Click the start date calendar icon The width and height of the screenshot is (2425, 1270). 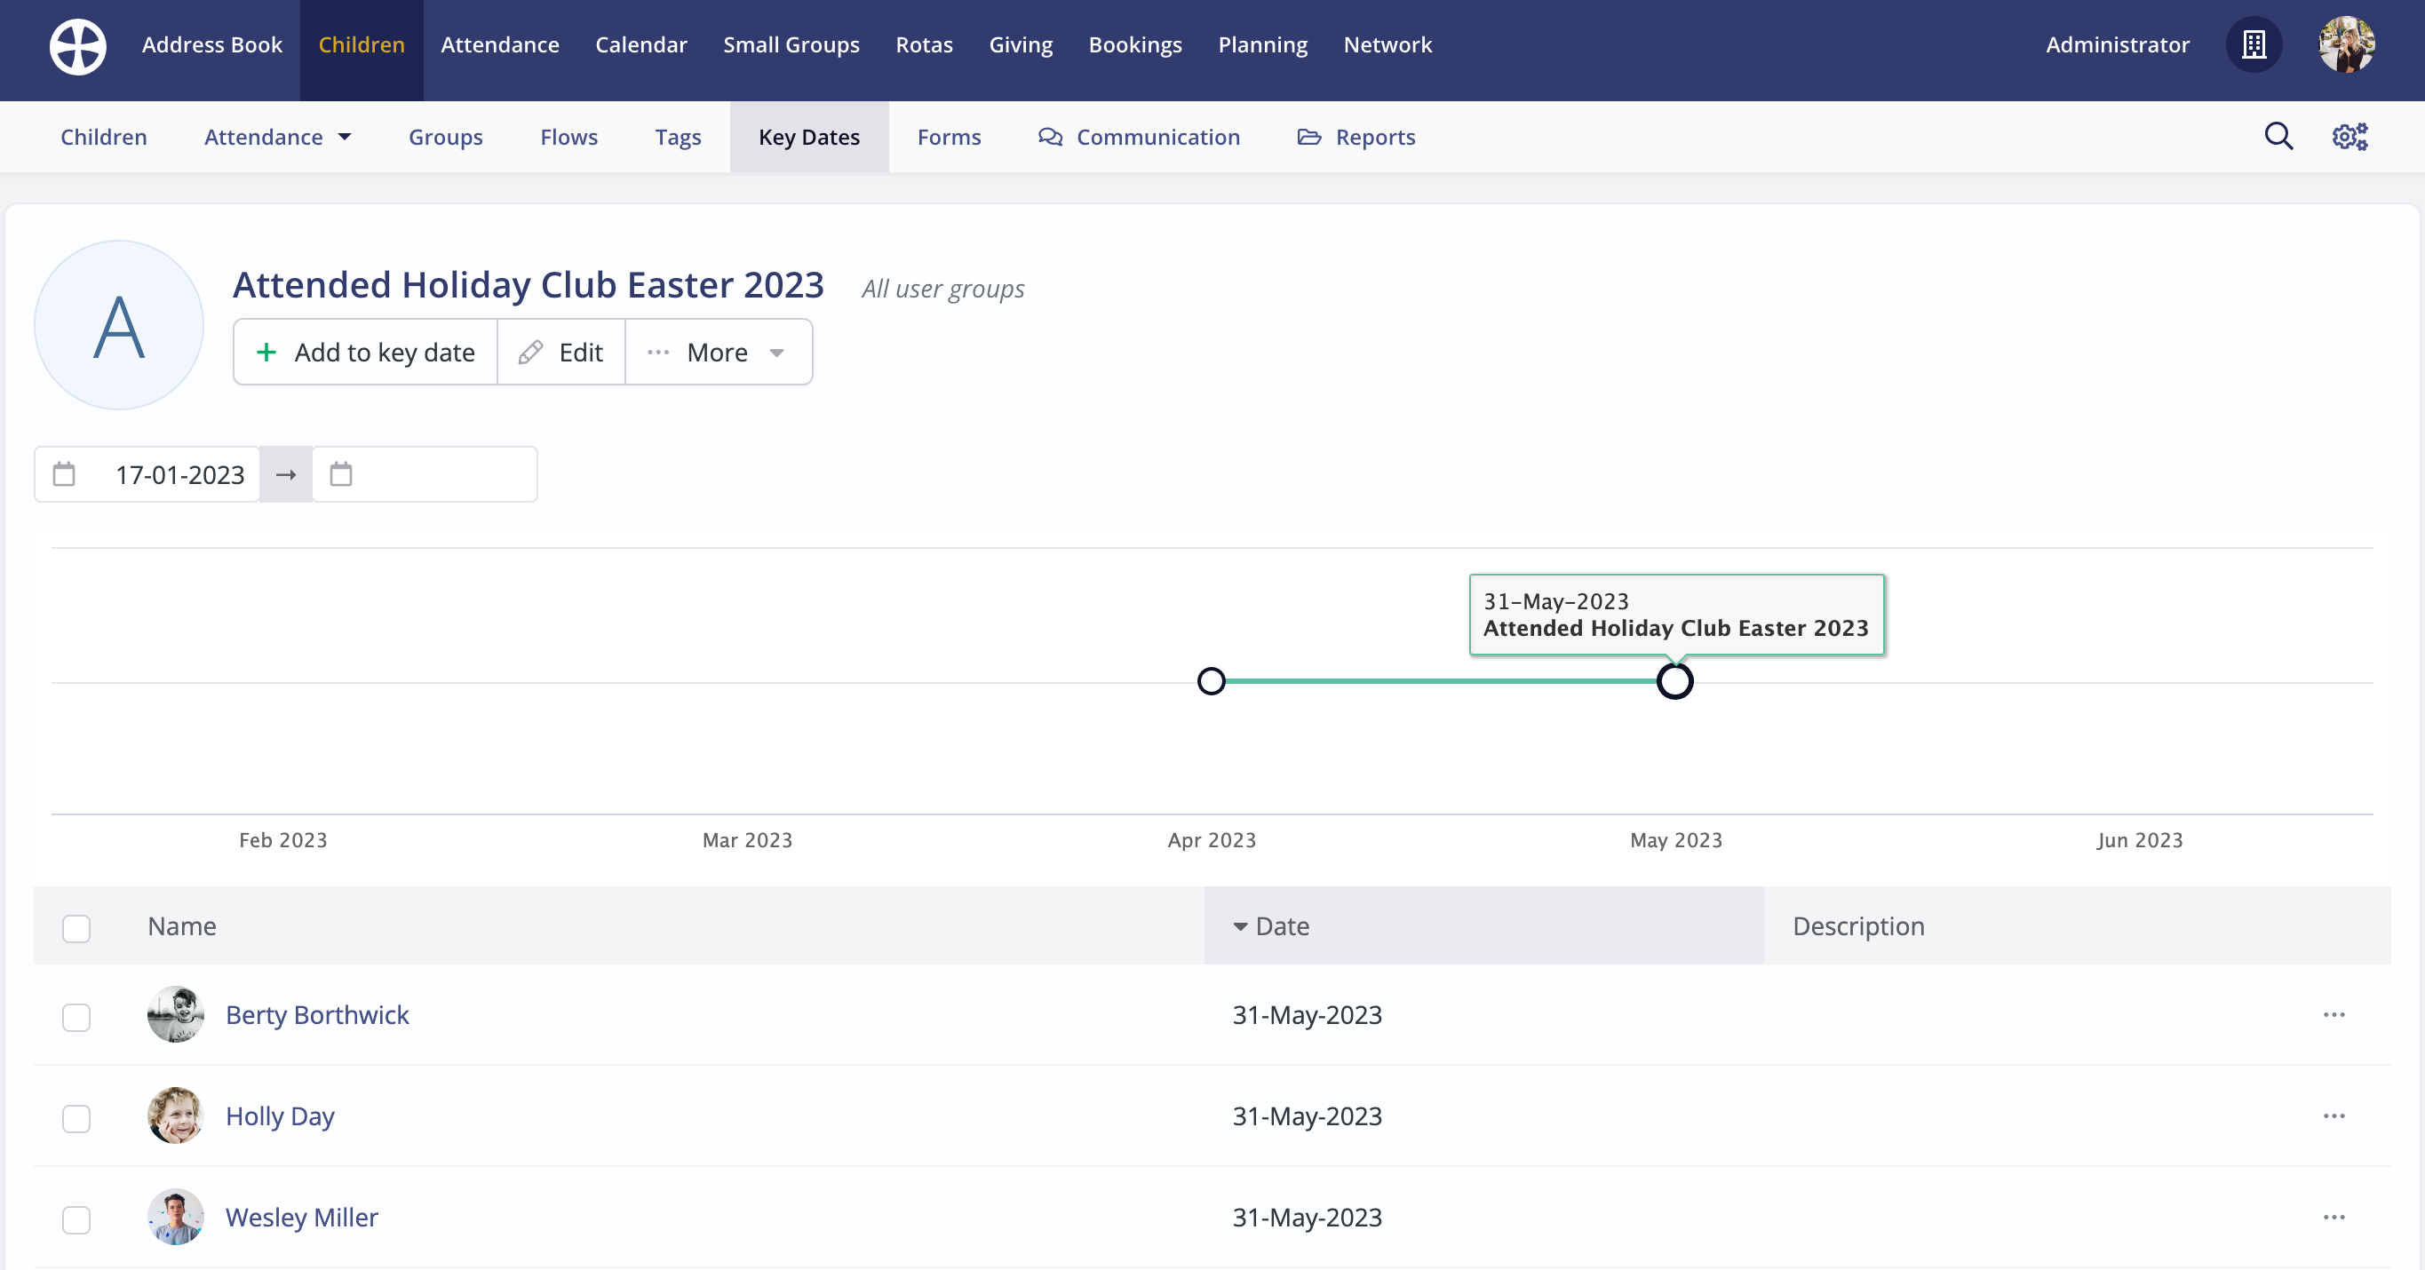point(64,474)
